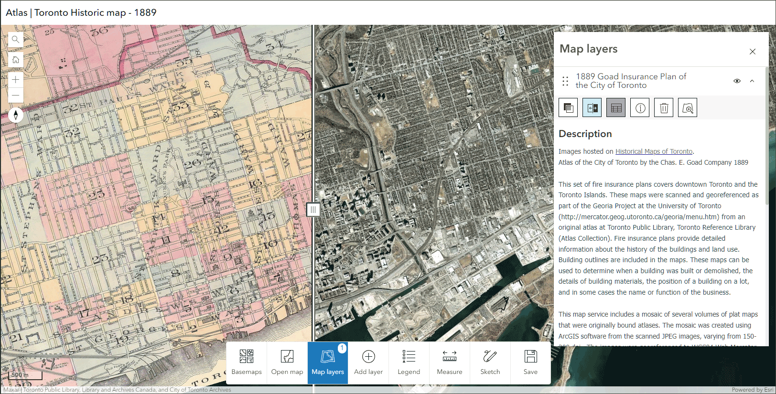Screen dimensions: 776x394
Task: Open the Historical Maps of Toronto link
Action: (654, 151)
